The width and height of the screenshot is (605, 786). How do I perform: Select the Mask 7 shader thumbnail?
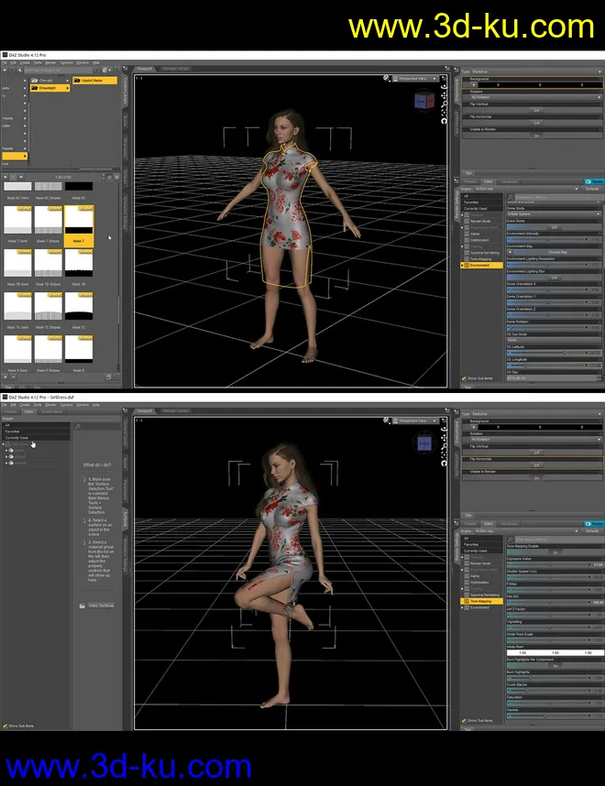(78, 222)
